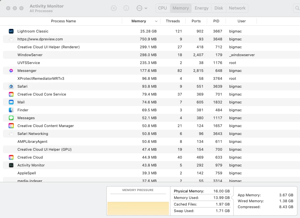Image resolution: width=300 pixels, height=218 pixels.
Task: Switch to the Disk tab
Action: click(219, 8)
